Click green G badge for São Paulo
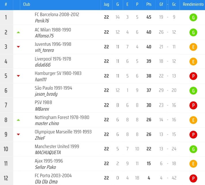Image resolution: width=205 pixels, height=185 pixels. pos(193,90)
